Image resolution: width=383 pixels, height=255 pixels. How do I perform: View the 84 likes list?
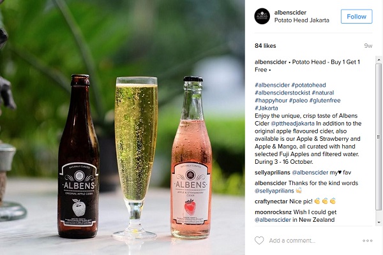tap(266, 46)
